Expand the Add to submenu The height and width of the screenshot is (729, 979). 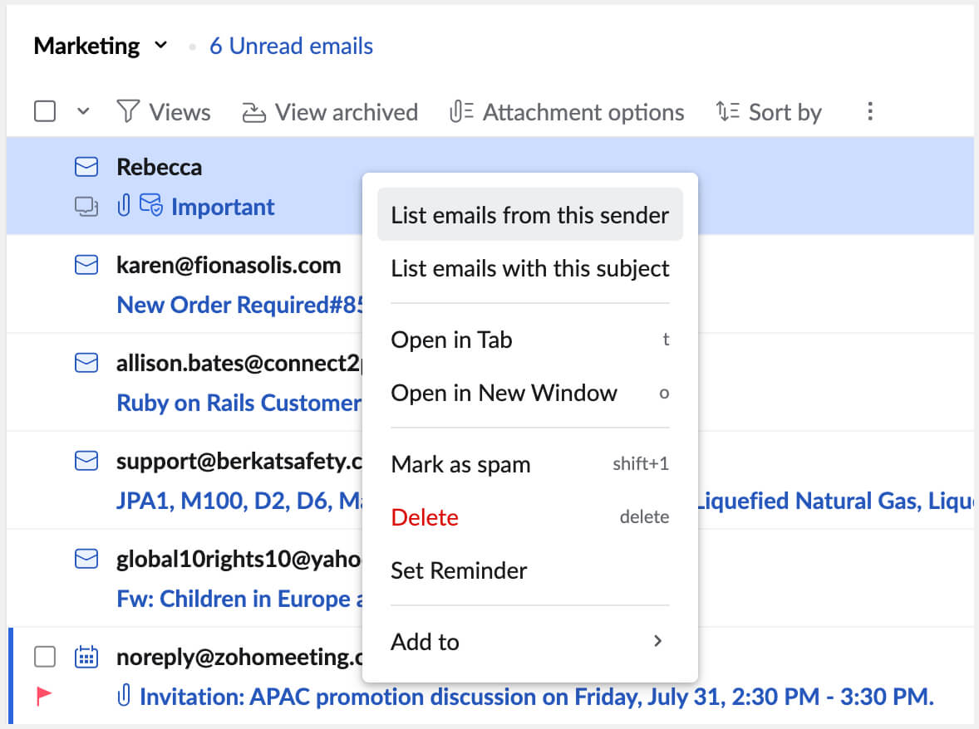click(529, 641)
